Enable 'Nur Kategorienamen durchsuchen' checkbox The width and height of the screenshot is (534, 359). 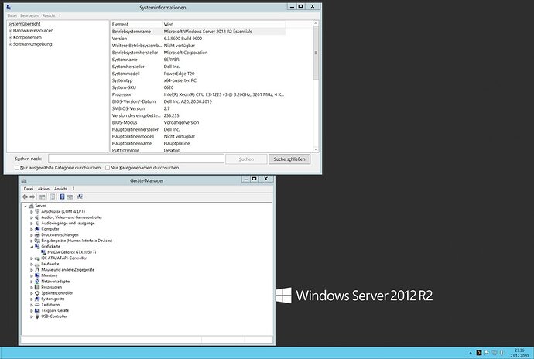[108, 168]
